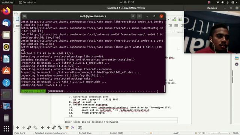Move item down with subpoints

[x=54, y=127]
